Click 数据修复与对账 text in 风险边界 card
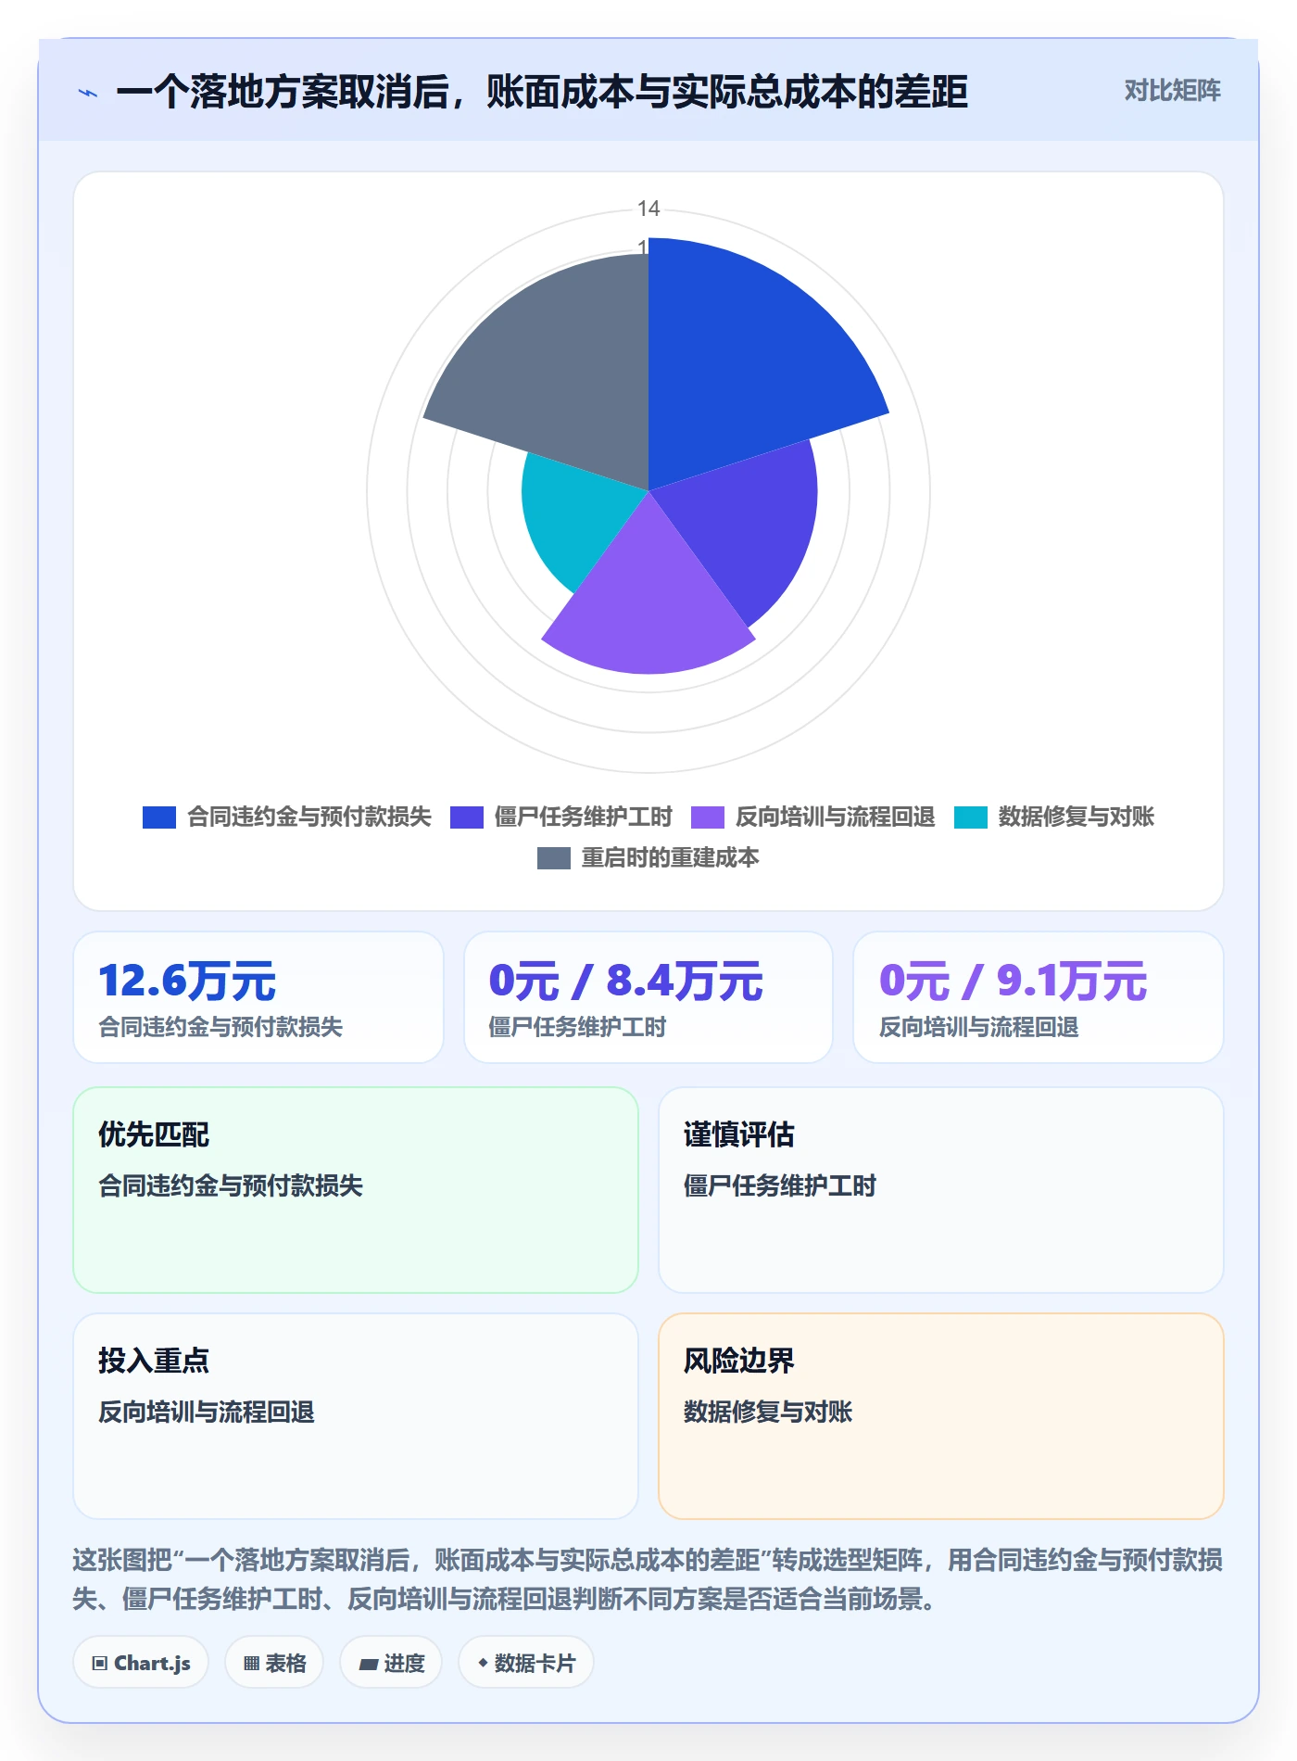The width and height of the screenshot is (1297, 1761). 768,1412
